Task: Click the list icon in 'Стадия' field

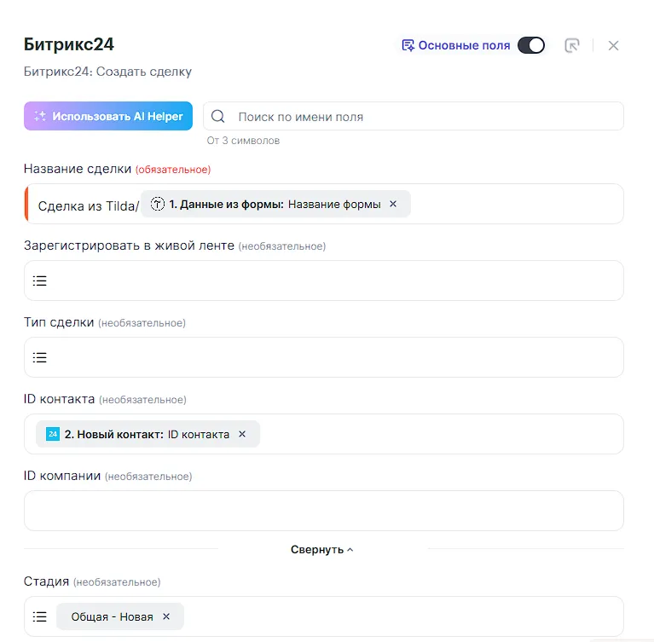Action: click(40, 616)
